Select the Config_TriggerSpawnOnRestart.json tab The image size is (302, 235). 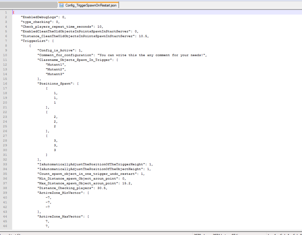point(88,5)
